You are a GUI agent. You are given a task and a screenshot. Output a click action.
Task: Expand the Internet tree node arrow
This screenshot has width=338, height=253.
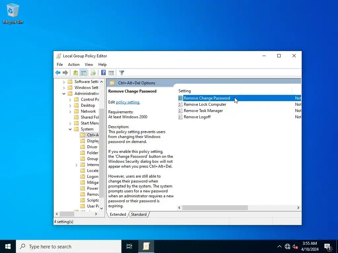[x=76, y=165]
